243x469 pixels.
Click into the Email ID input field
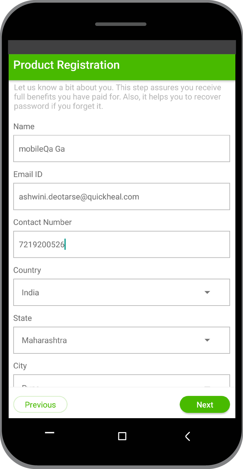tap(122, 196)
